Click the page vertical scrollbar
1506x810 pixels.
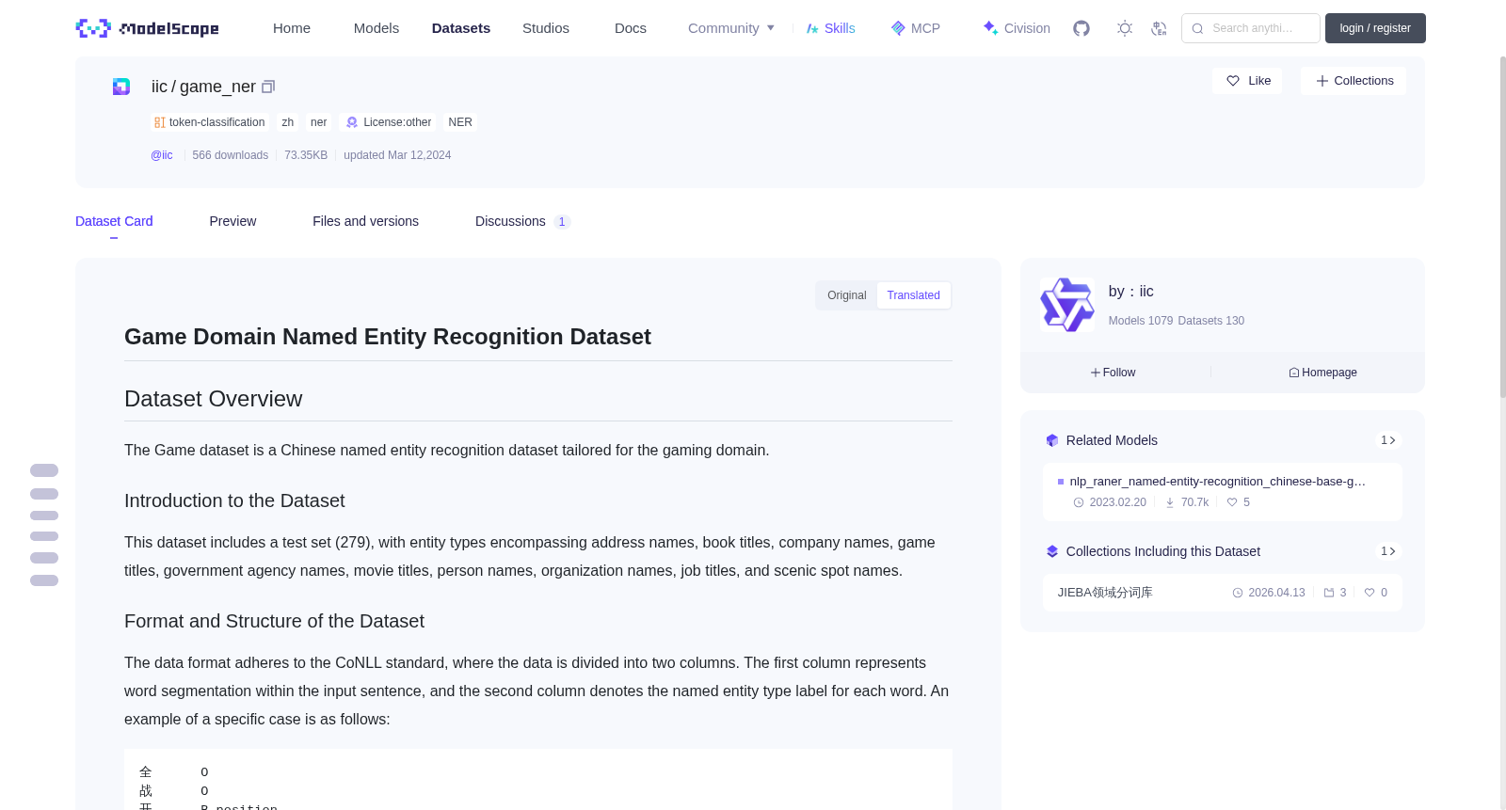pyautogui.click(x=1502, y=226)
